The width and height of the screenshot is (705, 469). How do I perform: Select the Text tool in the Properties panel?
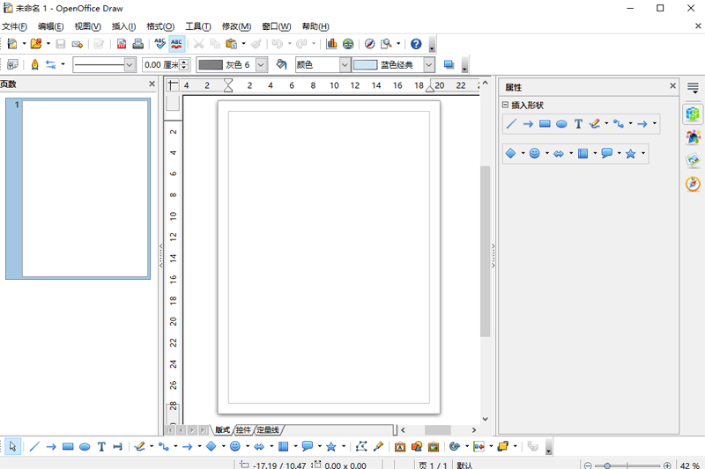coord(578,124)
